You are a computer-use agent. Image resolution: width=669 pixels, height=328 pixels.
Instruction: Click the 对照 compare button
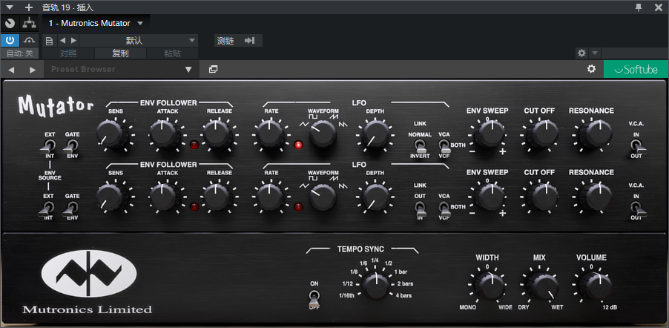click(68, 53)
